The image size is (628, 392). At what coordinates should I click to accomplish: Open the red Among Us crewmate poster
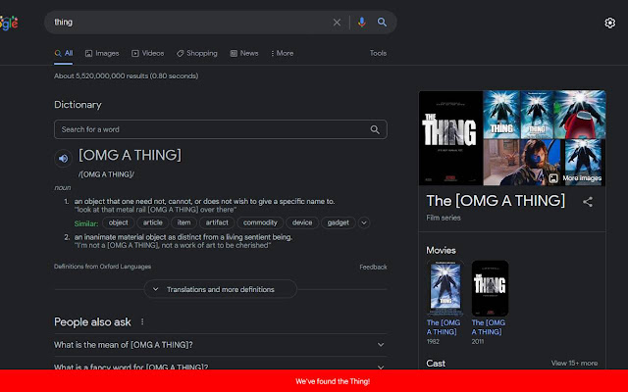580,115
